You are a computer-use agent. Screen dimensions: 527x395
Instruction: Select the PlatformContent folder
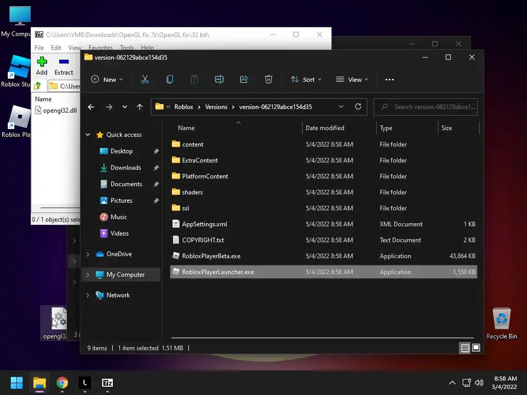tap(324, 176)
